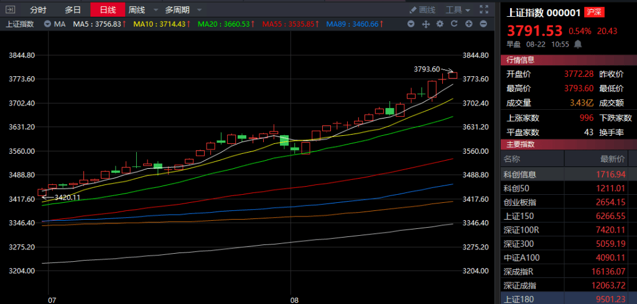This screenshot has width=637, height=304.
Task: Open the MA indicator dropdown circle
Action: click(x=47, y=24)
